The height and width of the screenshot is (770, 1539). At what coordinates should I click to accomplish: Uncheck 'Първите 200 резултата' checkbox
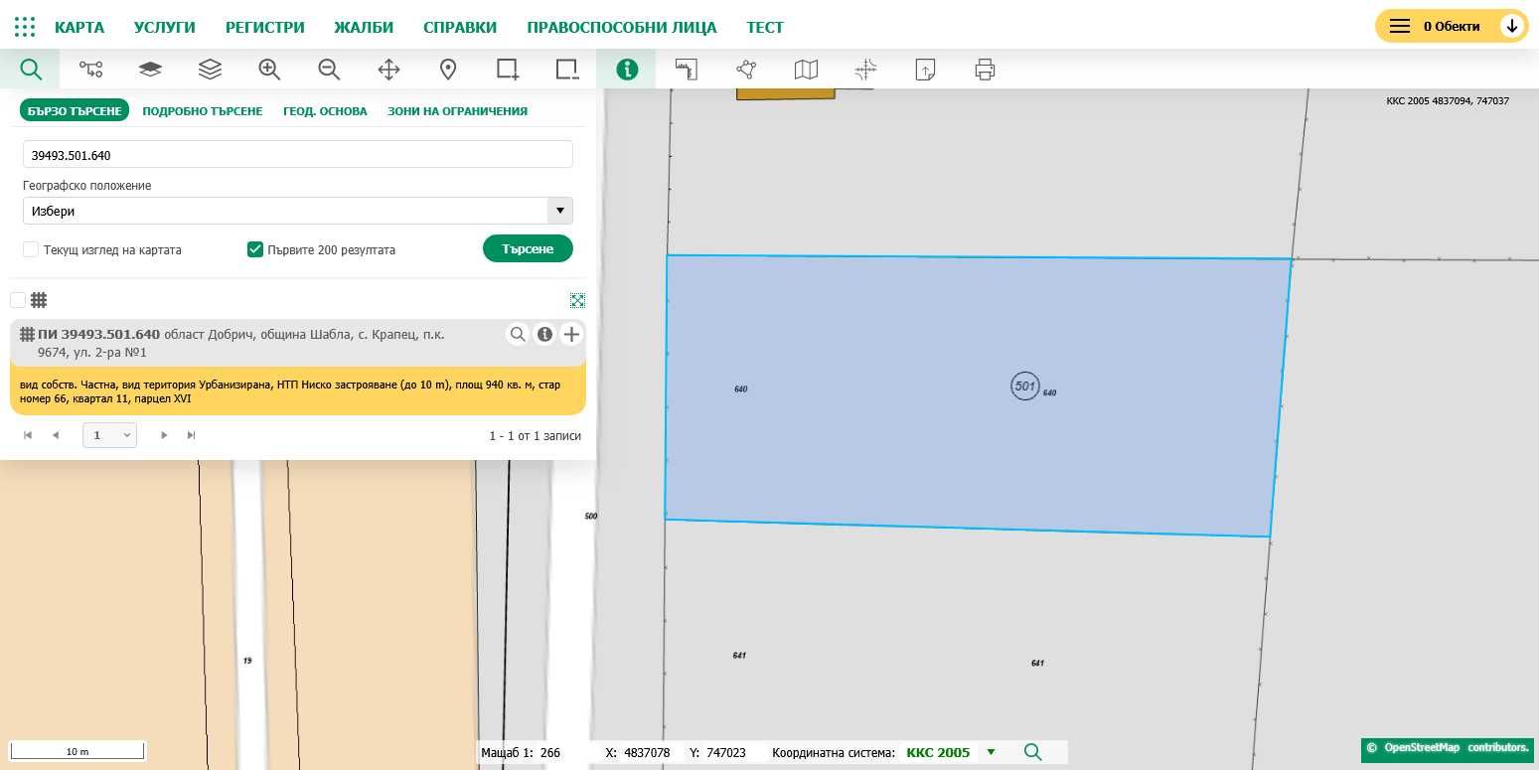pos(255,250)
